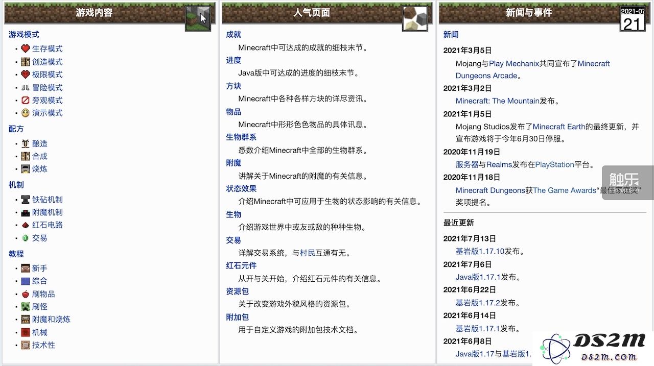Open the 方块 heading link

233,86
